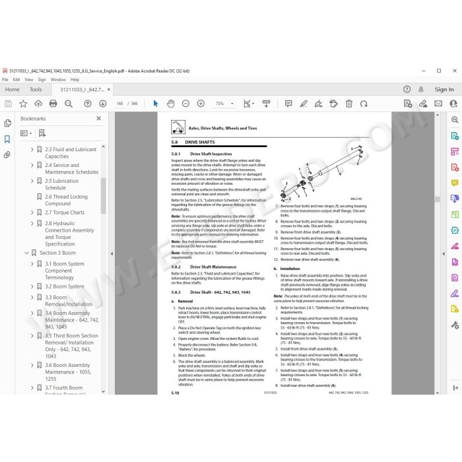Go to next page arrow

[102, 104]
